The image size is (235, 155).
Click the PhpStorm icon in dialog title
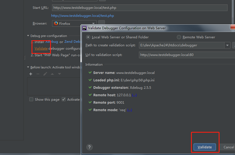point(84,28)
